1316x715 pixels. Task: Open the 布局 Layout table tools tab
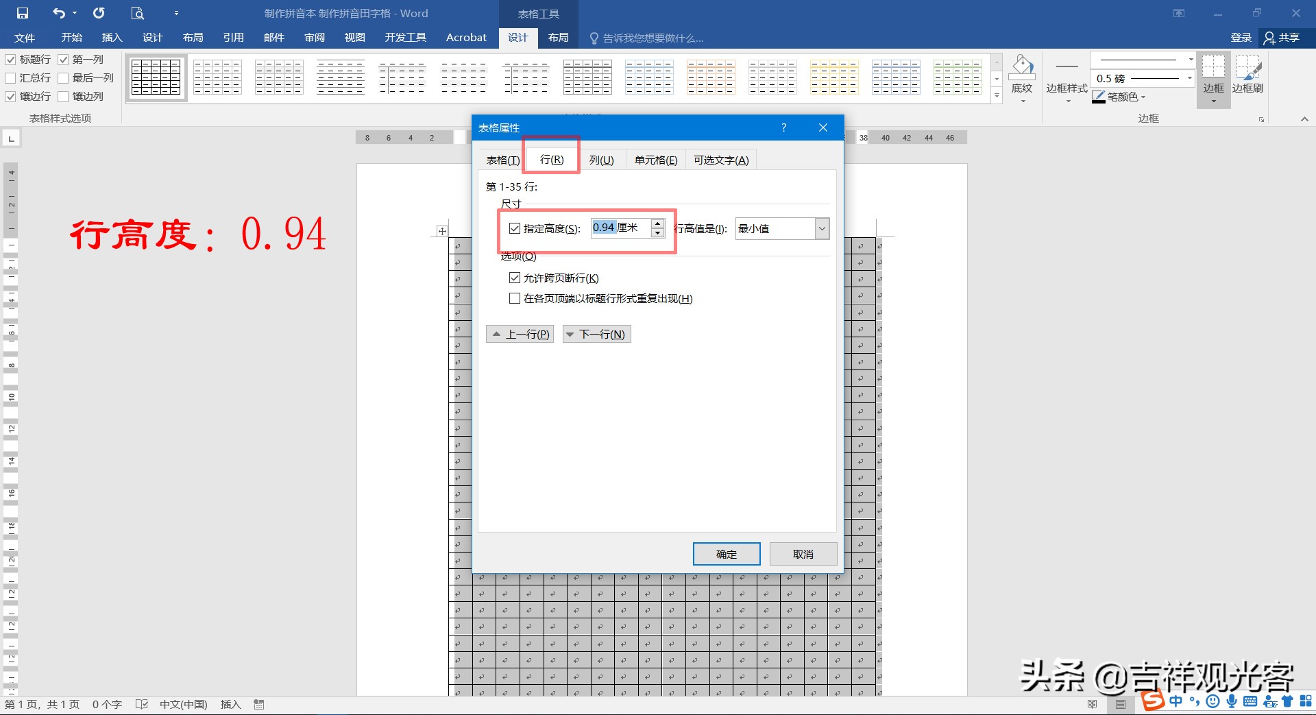coord(558,38)
